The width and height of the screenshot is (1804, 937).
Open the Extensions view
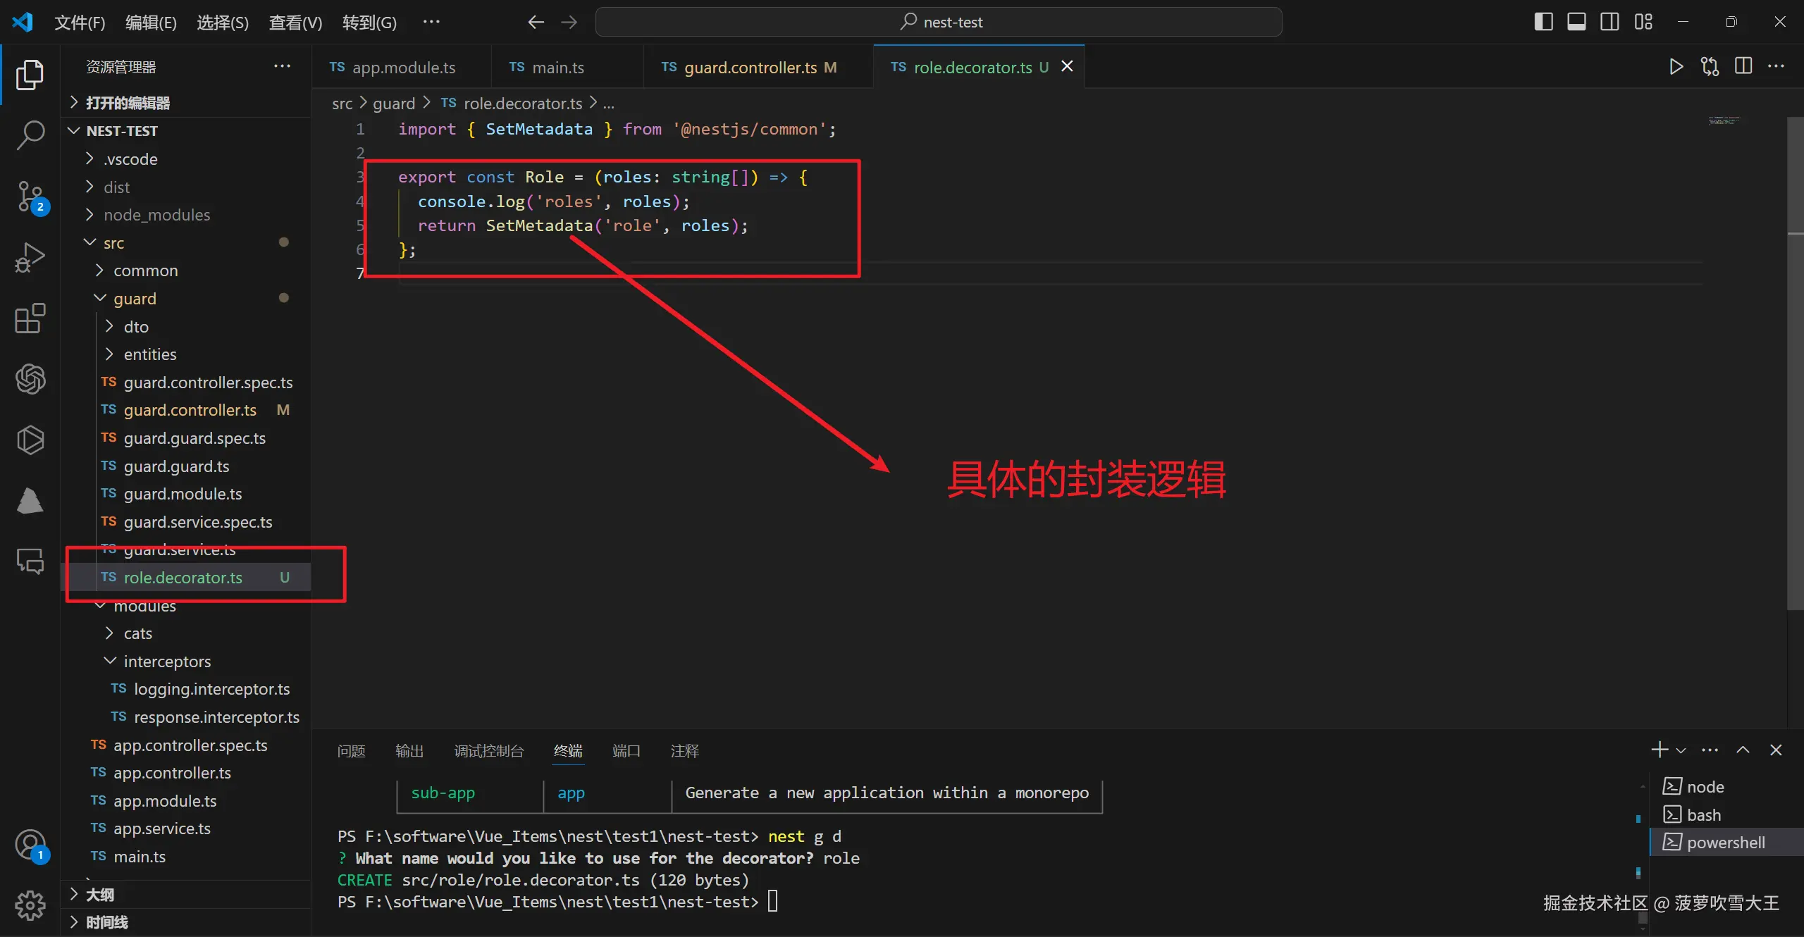30,319
